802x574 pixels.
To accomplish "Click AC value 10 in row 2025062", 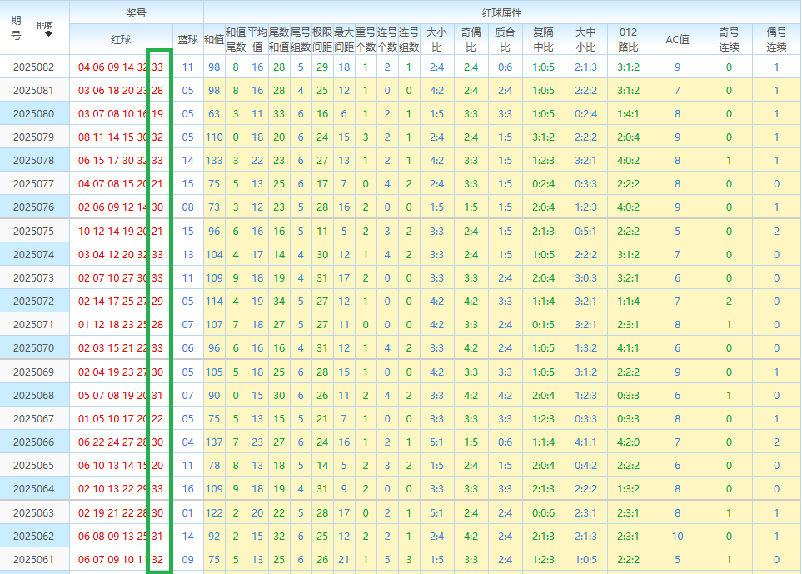I will 677,537.
